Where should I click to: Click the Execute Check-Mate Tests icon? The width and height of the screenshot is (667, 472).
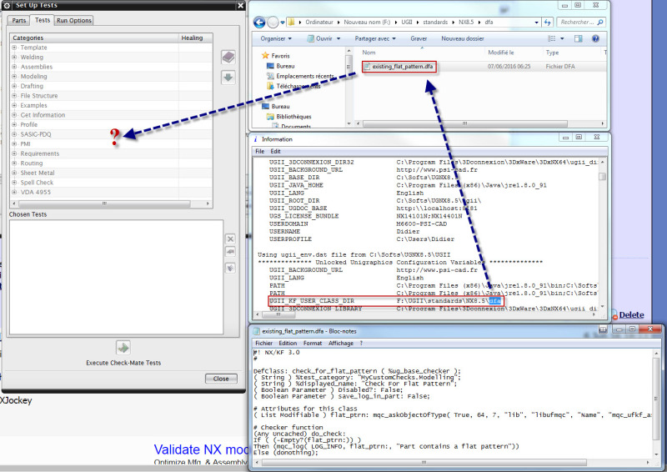pyautogui.click(x=123, y=348)
